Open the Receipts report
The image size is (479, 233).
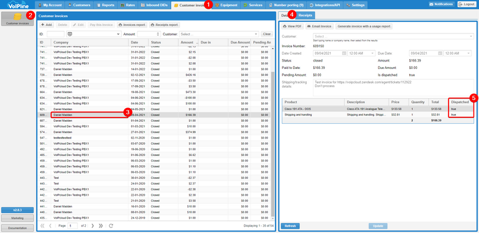pyautogui.click(x=165, y=25)
